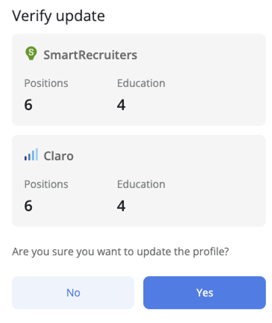Click the Positions label under Claro
Screen dimensions: 272x323
46,184
